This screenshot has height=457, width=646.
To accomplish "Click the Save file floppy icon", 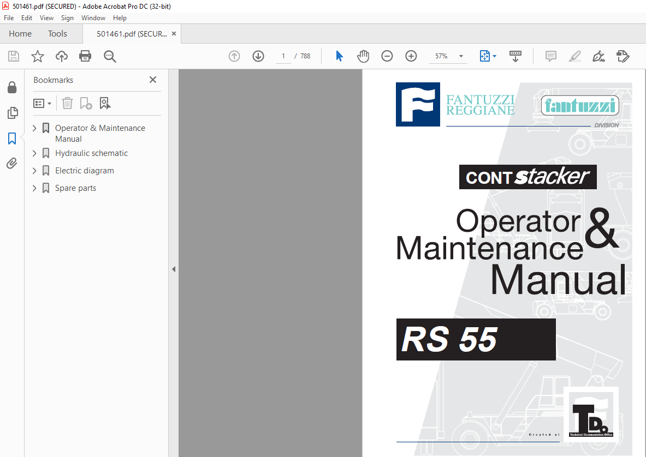I will pos(14,56).
